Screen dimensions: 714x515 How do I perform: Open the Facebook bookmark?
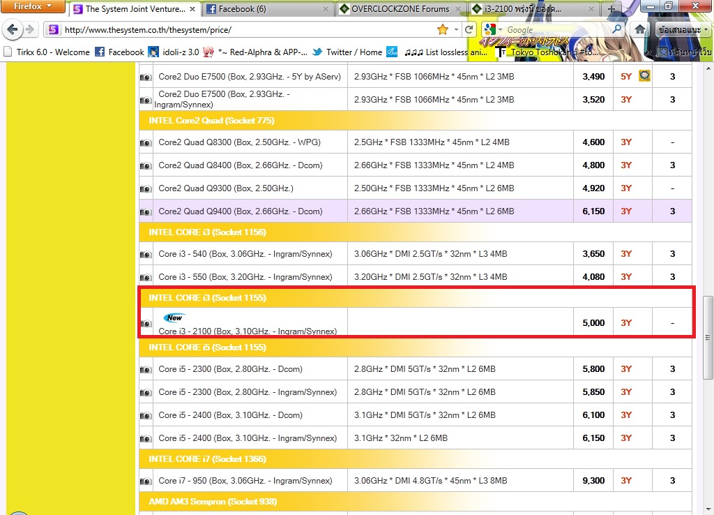point(120,52)
